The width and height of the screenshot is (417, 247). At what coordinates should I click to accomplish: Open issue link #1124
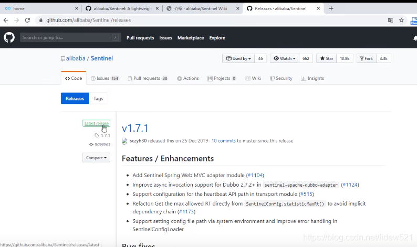(x=350, y=184)
